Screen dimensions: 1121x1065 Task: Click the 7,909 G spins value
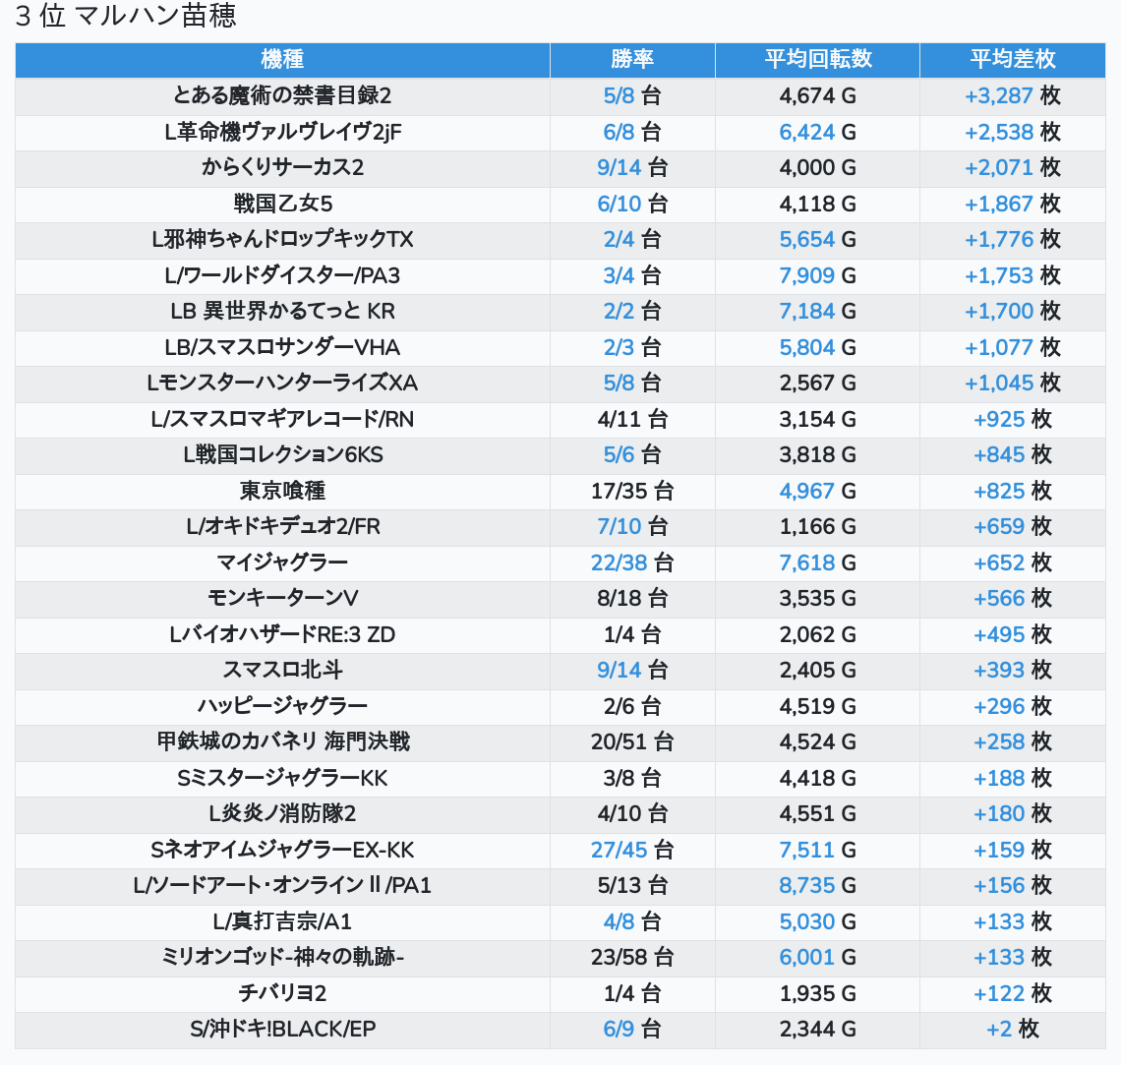[818, 276]
